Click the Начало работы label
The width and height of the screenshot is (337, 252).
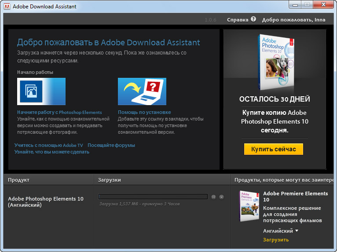click(x=35, y=72)
